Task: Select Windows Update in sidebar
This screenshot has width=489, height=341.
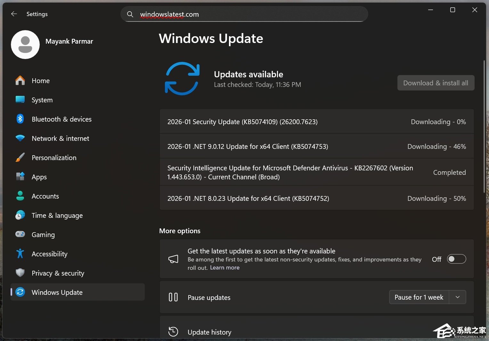Action: pyautogui.click(x=77, y=292)
